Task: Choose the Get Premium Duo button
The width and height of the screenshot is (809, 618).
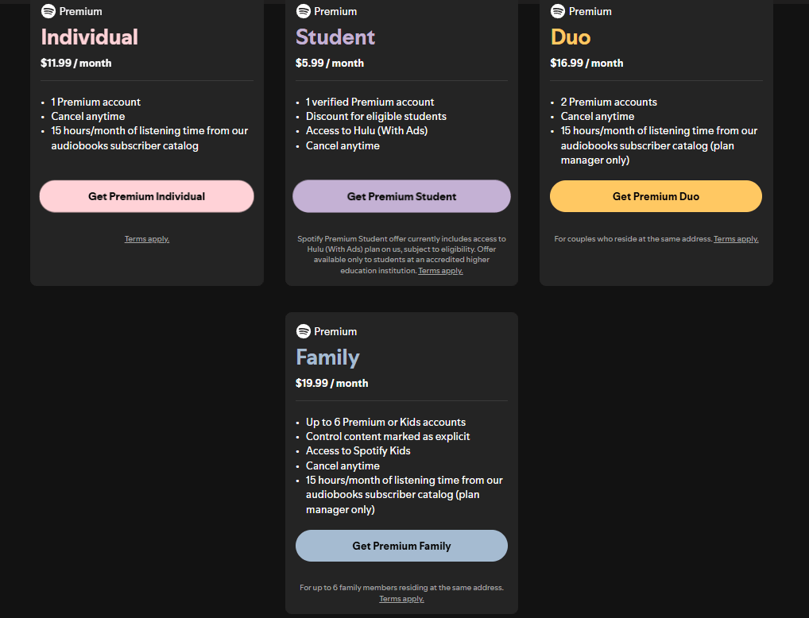Action: (x=656, y=196)
